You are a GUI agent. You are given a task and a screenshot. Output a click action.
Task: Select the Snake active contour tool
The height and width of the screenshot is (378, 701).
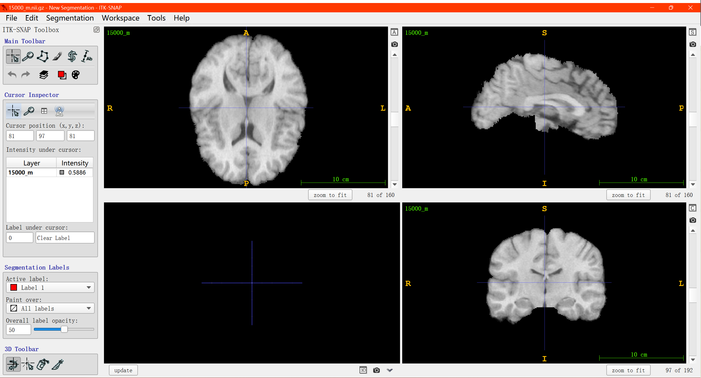tap(72, 56)
